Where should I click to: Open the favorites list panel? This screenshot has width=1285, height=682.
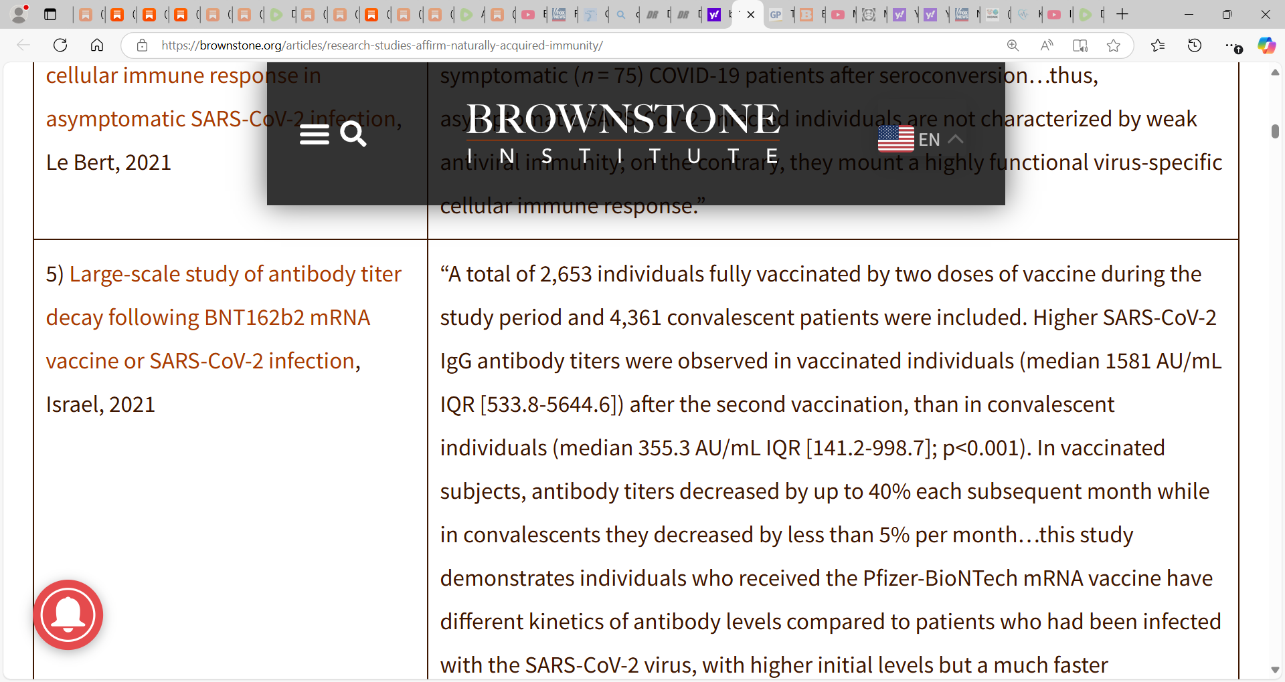[x=1158, y=45]
